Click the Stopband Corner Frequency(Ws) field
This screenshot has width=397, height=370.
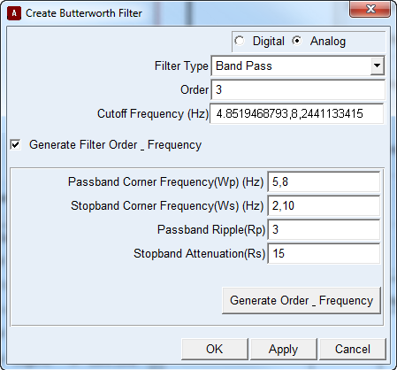click(324, 206)
